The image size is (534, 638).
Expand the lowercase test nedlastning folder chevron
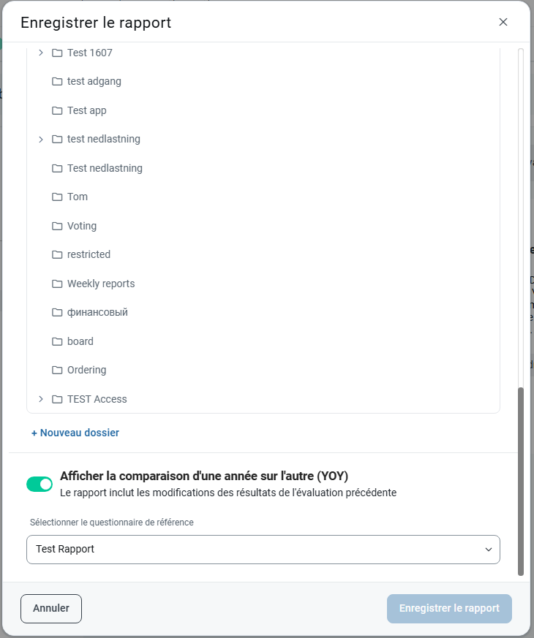tap(41, 139)
